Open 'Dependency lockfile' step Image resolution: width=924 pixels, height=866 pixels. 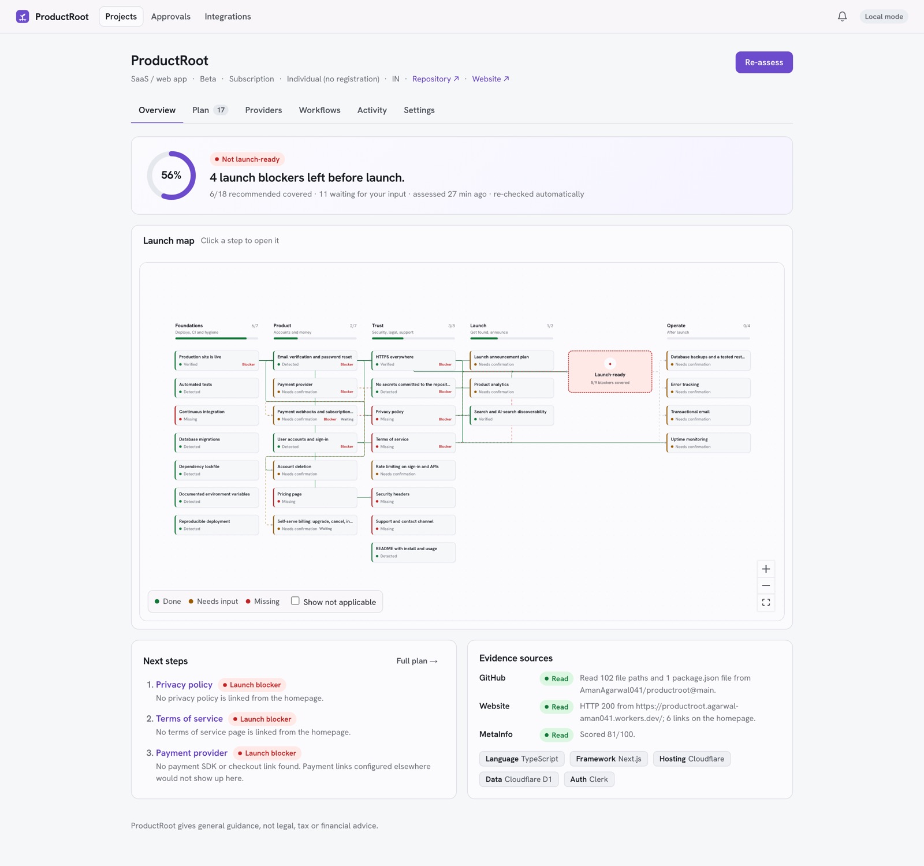pos(217,470)
